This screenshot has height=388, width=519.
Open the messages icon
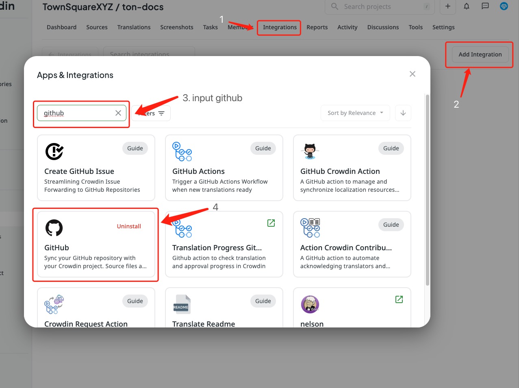[x=485, y=6]
